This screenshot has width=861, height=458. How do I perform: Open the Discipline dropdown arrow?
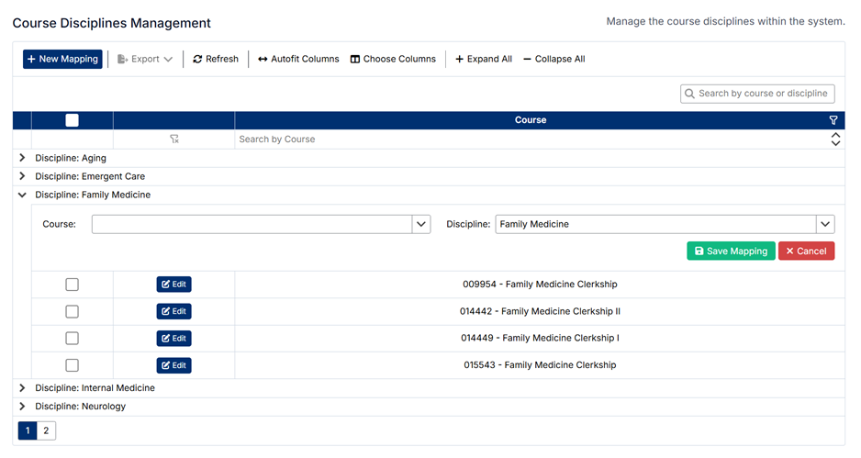click(x=825, y=224)
